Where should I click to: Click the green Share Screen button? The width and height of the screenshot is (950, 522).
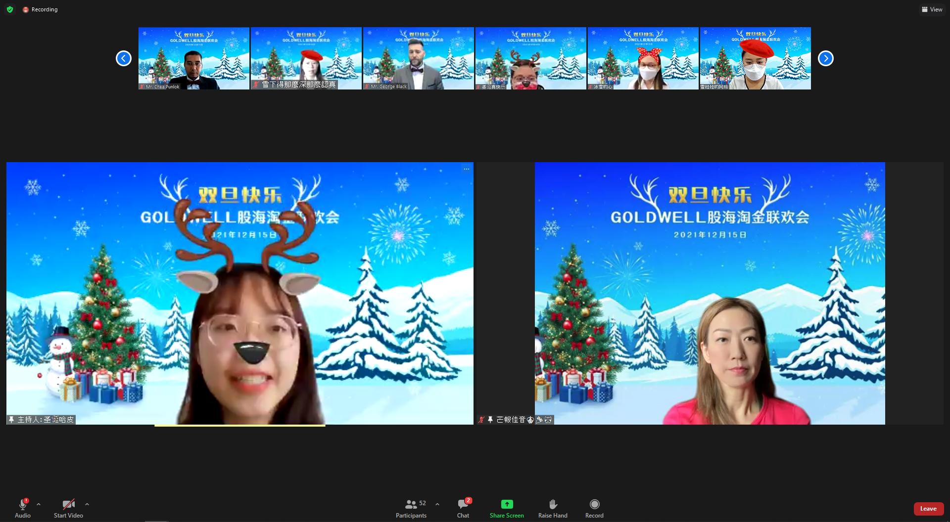(507, 508)
